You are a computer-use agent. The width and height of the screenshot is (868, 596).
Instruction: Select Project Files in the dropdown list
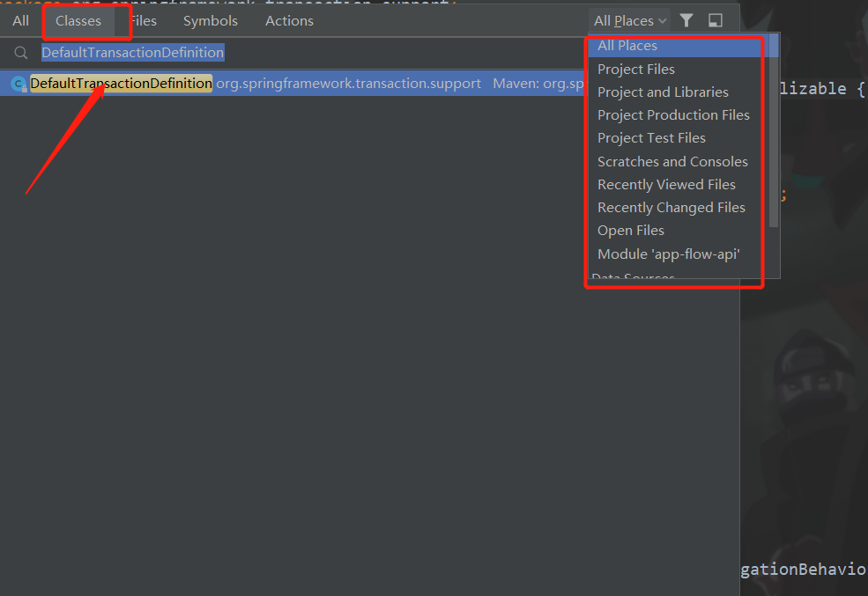(x=635, y=68)
